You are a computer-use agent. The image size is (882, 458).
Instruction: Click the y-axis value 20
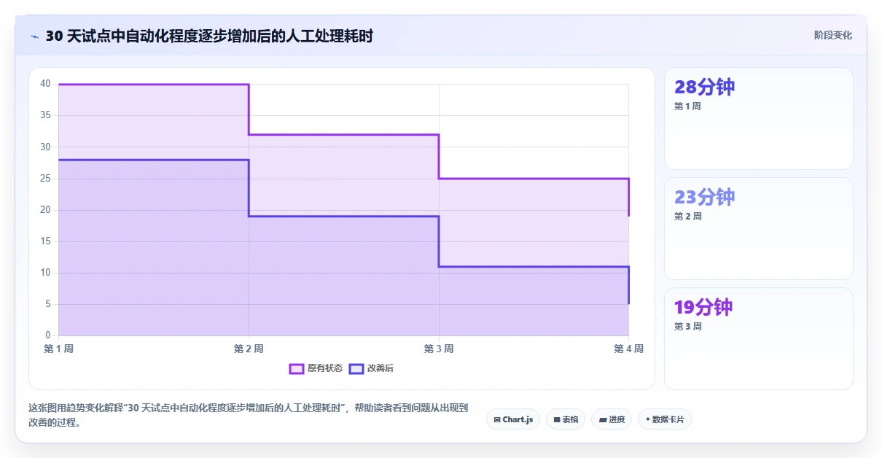(45, 210)
